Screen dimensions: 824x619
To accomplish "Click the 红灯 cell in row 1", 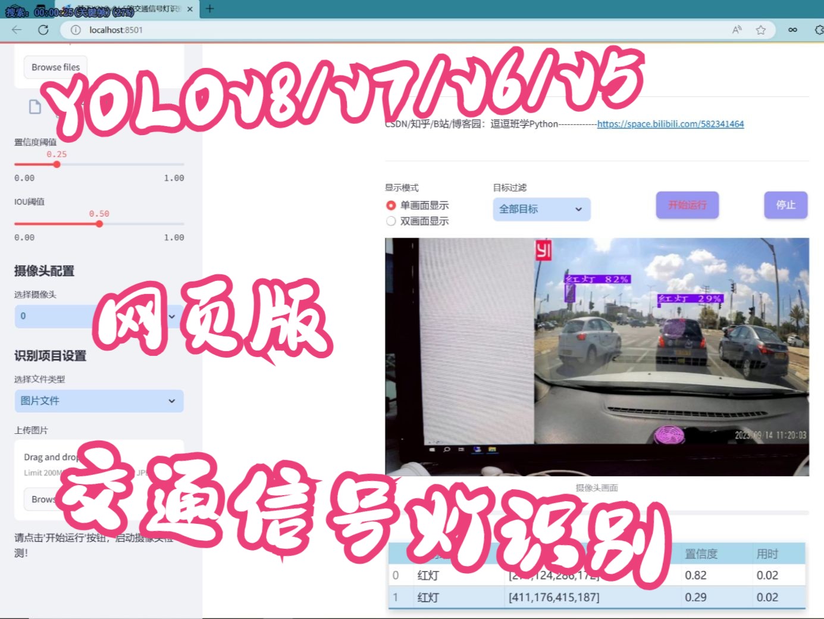I will [x=459, y=597].
